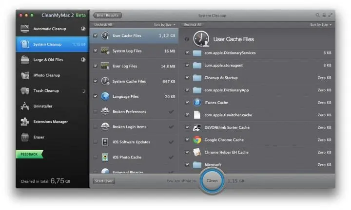Viewport: 351px width, 210px height.
Task: Click the DEVONthink Sorter Cache icon
Action: pyautogui.click(x=197, y=127)
